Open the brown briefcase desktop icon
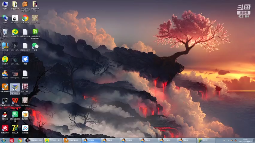The width and height of the screenshot is (255, 143). click(x=25, y=6)
